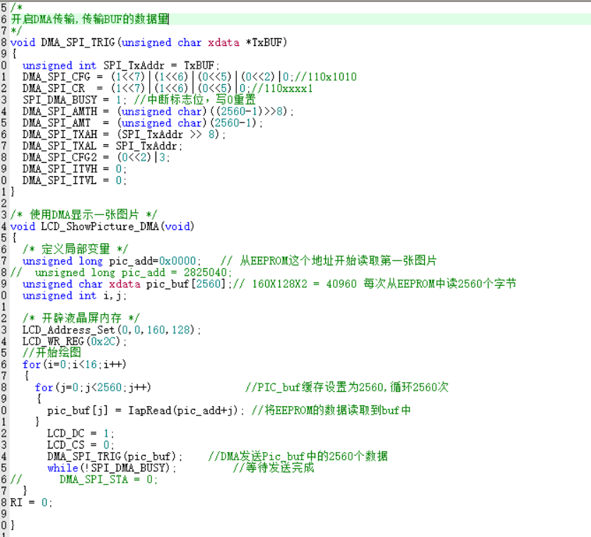Viewport: 591px width, 537px height.
Task: Click the comment //等待发送完成
Action: (274, 468)
